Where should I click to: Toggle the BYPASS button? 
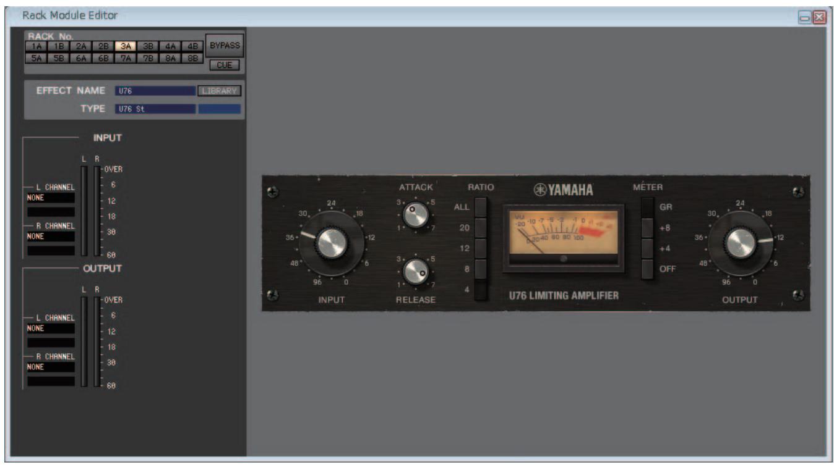(x=225, y=45)
